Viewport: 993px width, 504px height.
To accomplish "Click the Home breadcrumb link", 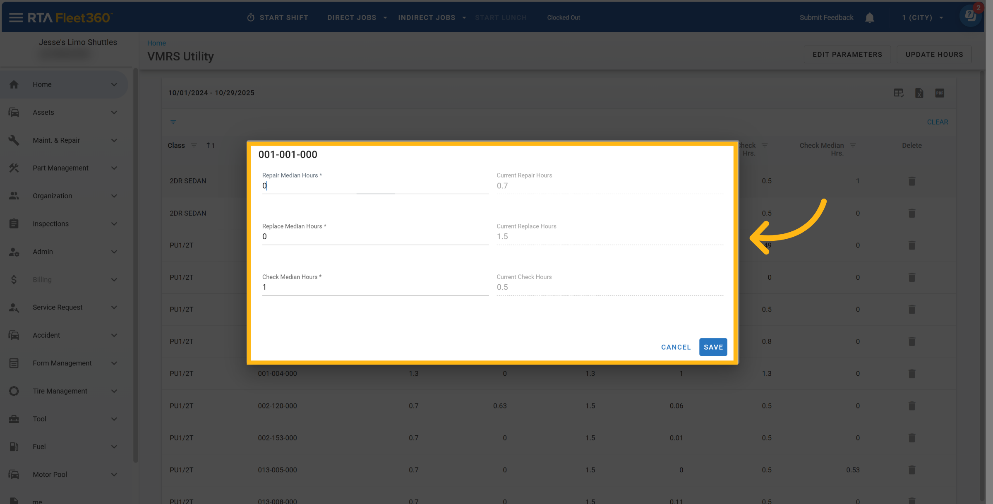I will point(156,43).
